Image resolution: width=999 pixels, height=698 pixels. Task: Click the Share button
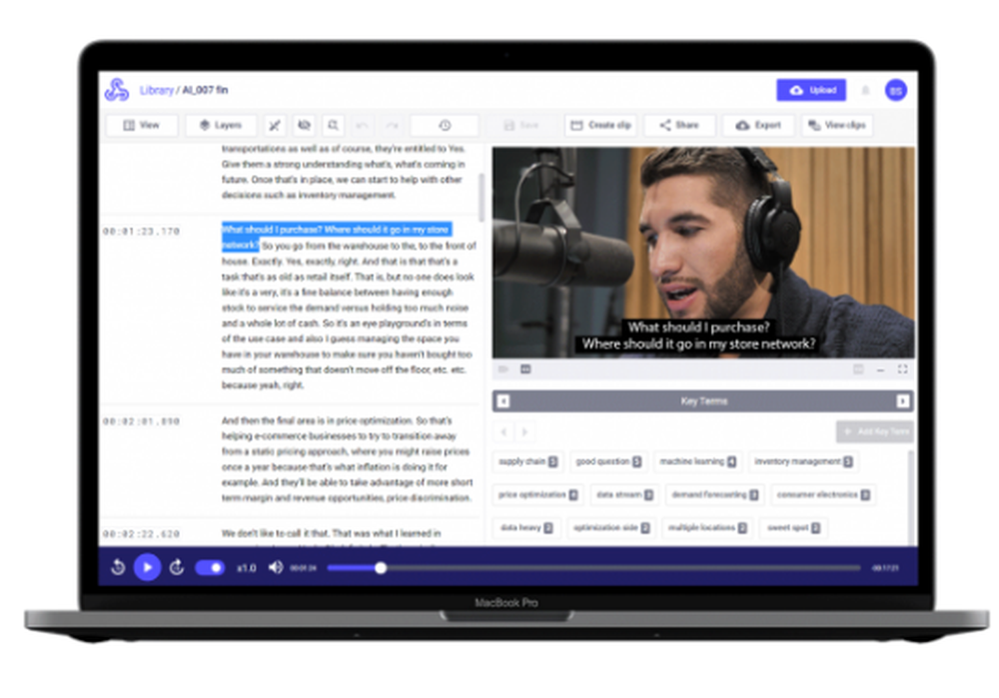pyautogui.click(x=679, y=125)
